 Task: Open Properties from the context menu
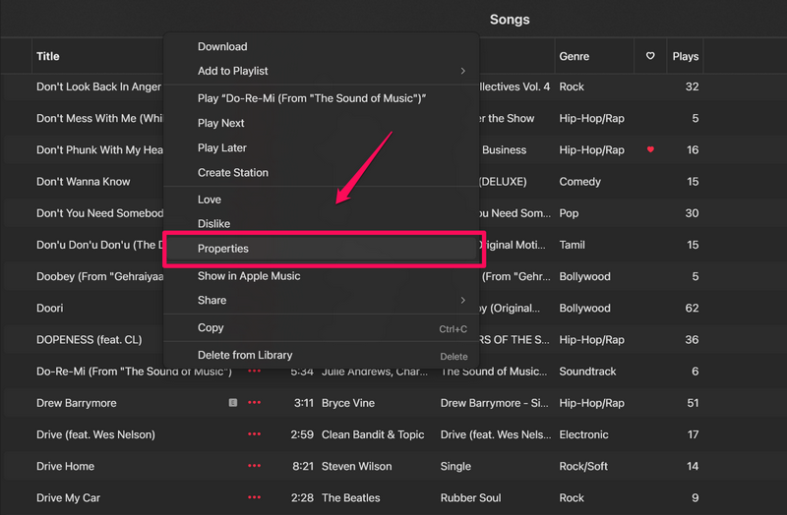click(x=223, y=249)
